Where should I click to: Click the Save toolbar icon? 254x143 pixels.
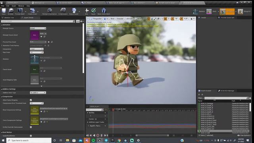pyautogui.click(x=4, y=11)
